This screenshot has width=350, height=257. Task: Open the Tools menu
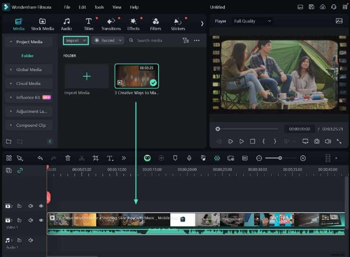pyautogui.click(x=99, y=7)
